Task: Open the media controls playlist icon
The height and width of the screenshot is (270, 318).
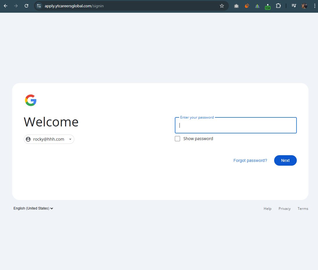Action: click(294, 6)
